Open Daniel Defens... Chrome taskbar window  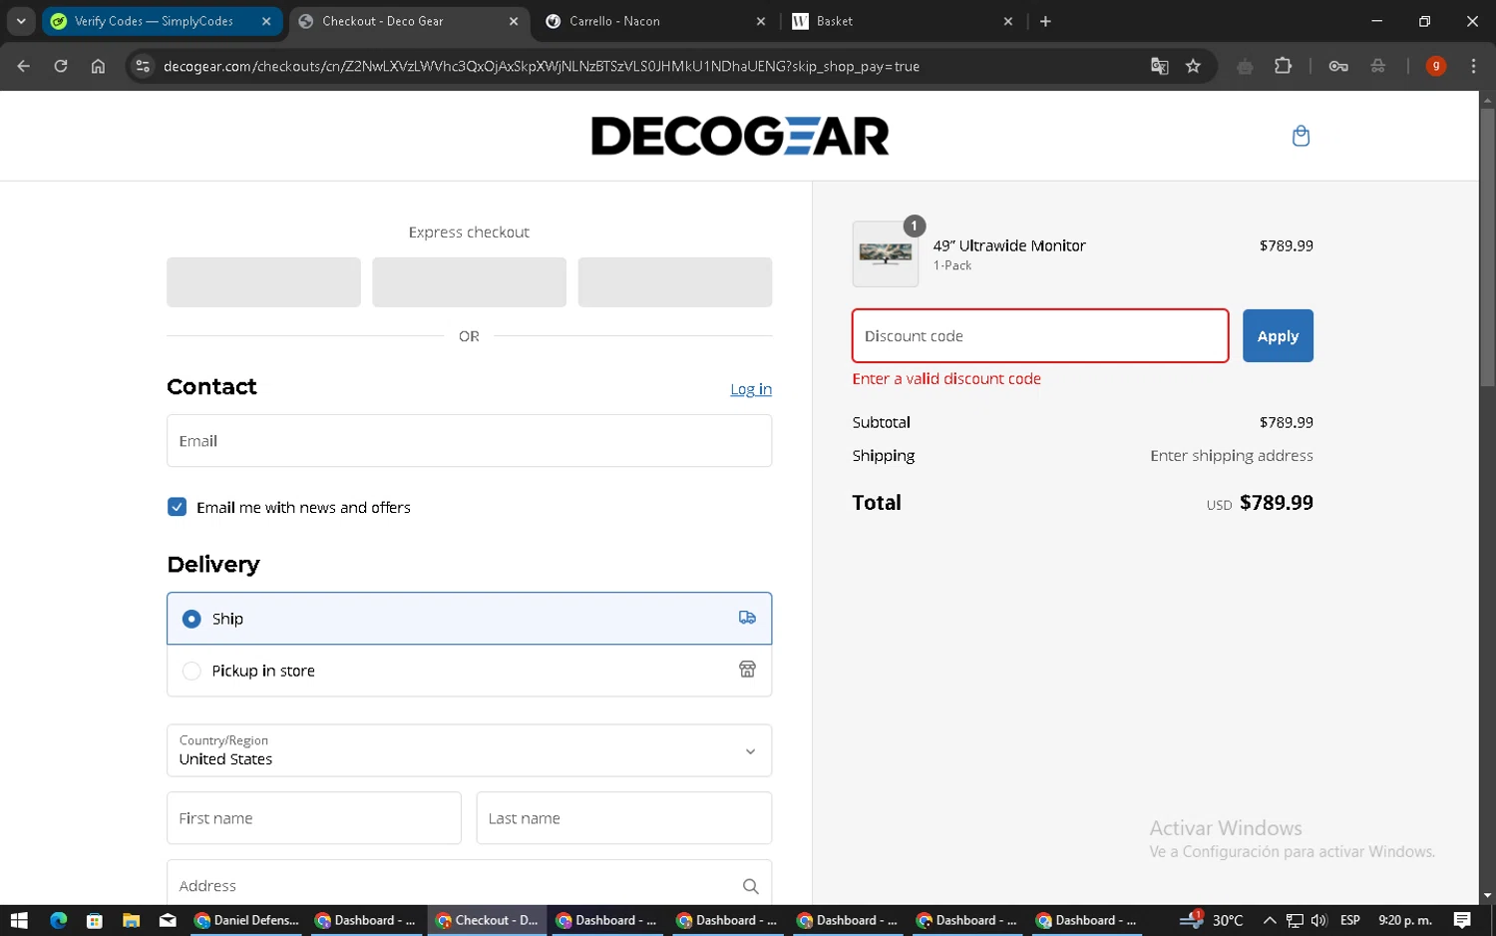coord(246,920)
